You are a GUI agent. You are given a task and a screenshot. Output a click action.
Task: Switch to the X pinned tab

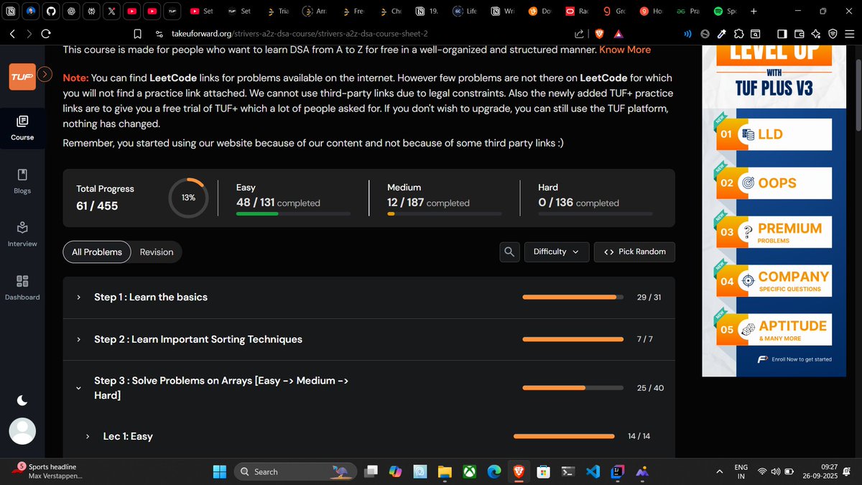pyautogui.click(x=111, y=11)
